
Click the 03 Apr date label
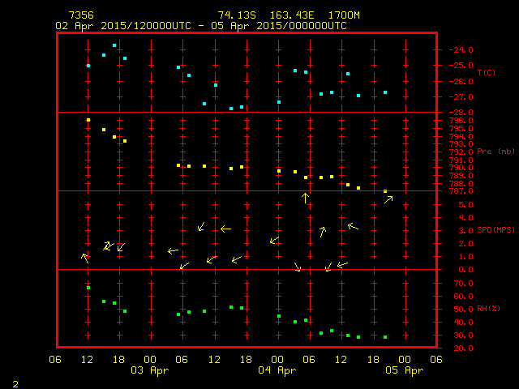(150, 370)
